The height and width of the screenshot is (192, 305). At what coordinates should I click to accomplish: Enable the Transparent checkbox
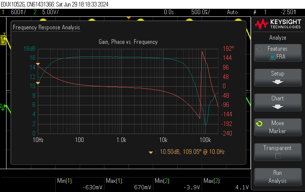coord(278,156)
